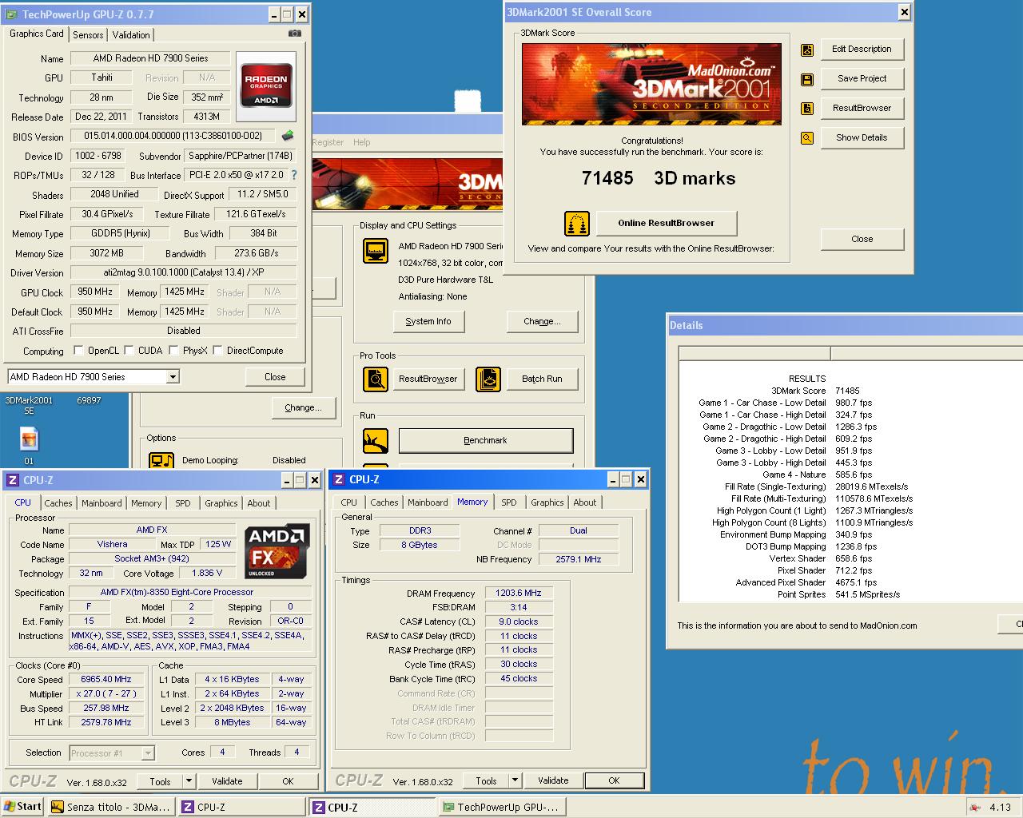Screen dimensions: 1023x818
Task: Click the Demo Looping icon under Options
Action: tap(161, 459)
